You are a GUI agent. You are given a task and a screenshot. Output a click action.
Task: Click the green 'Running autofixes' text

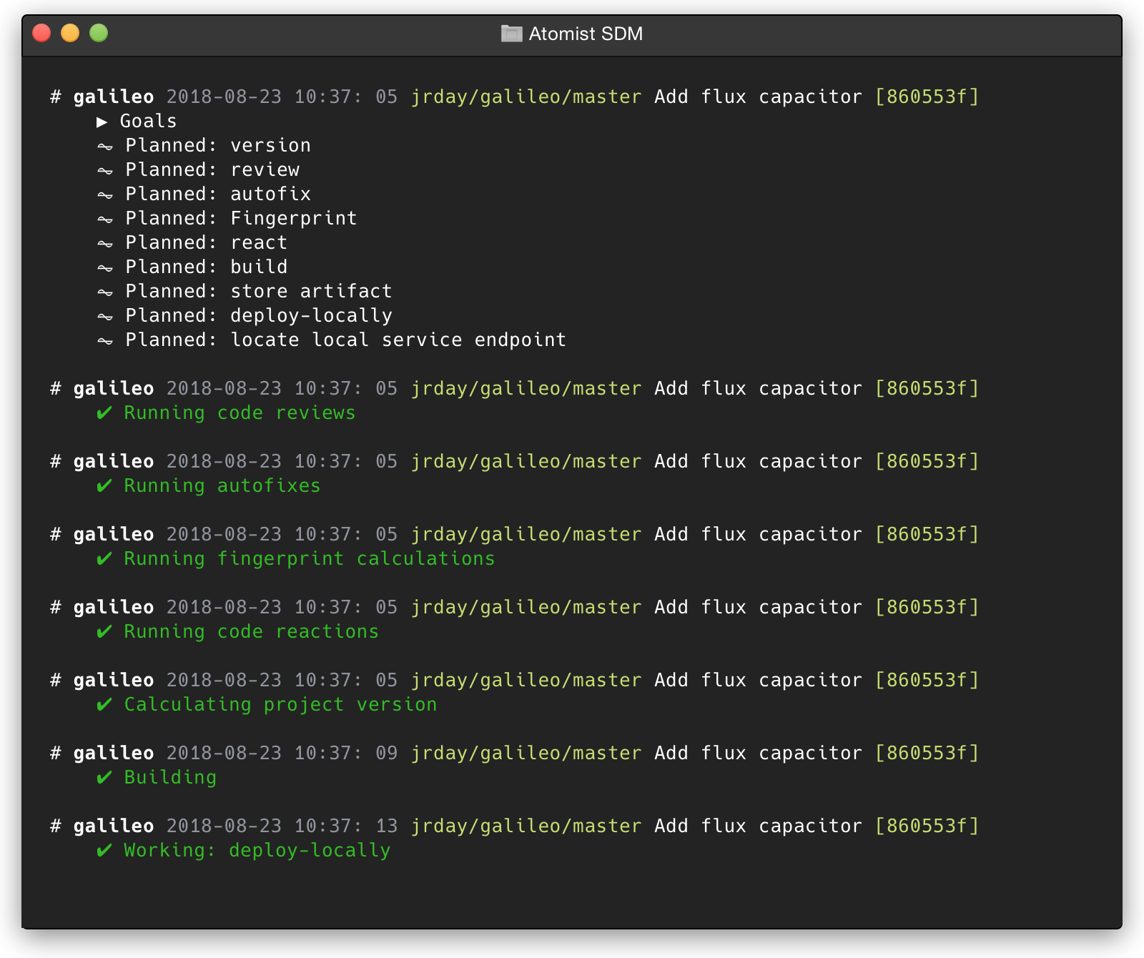coord(222,485)
